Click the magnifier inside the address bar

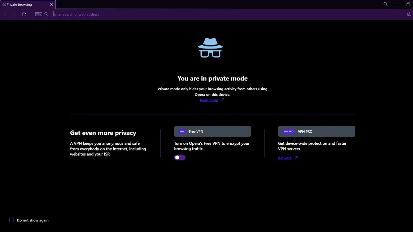46,14
